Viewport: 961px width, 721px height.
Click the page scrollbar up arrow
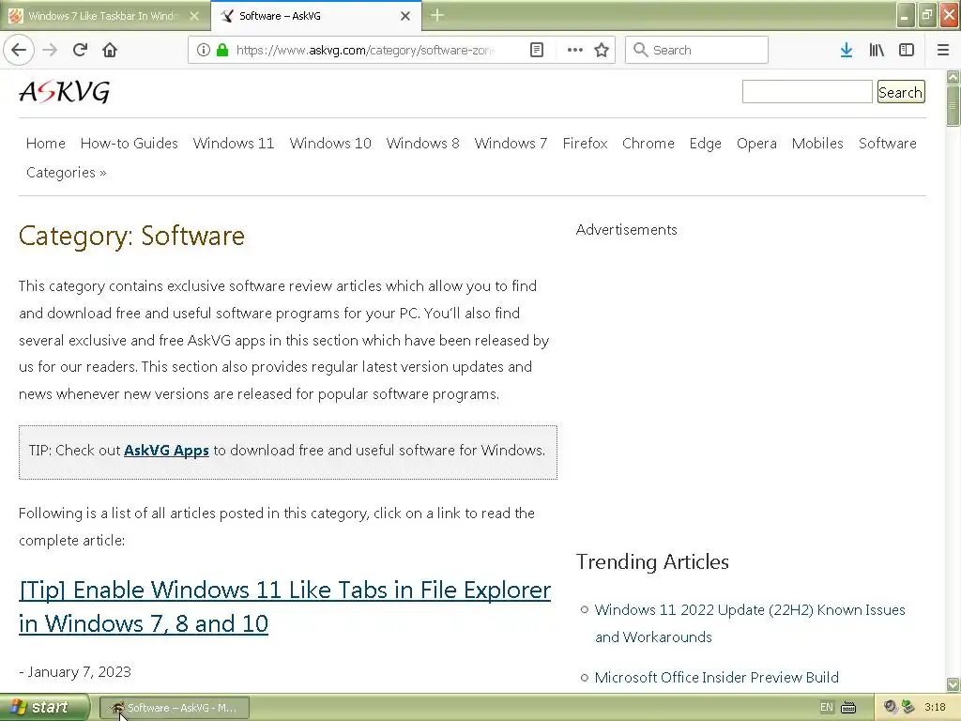click(953, 77)
